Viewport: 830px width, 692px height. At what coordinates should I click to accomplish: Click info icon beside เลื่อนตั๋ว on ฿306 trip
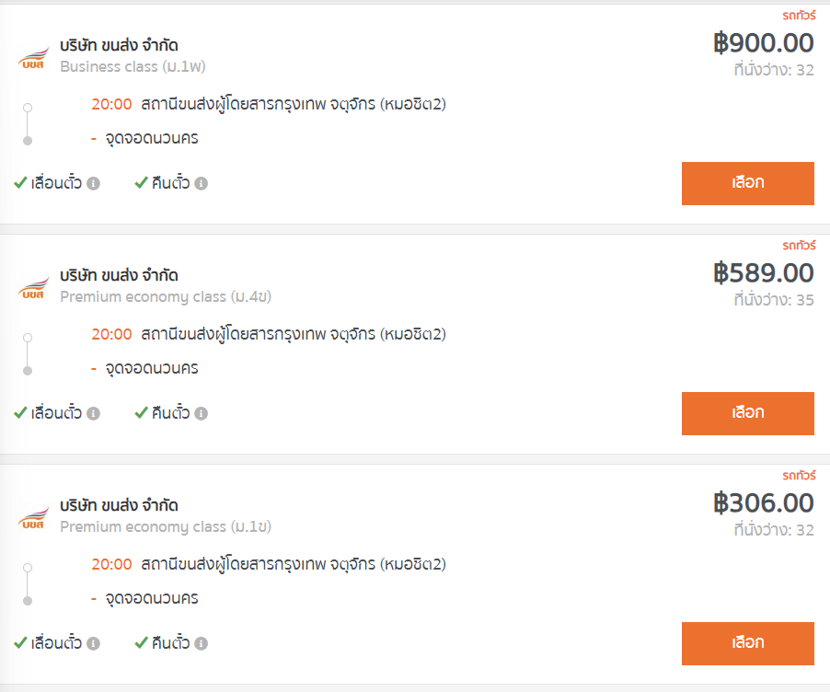pos(93,643)
